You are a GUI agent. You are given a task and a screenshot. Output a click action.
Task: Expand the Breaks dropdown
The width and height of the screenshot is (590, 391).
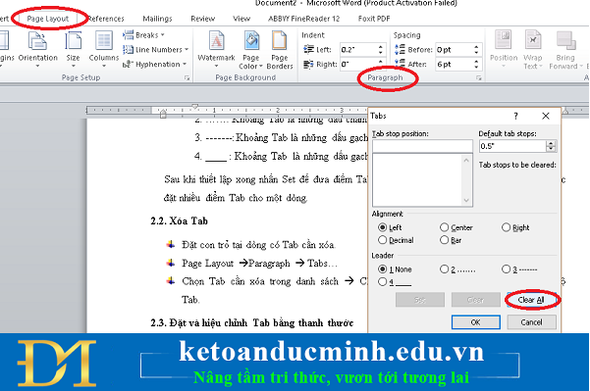tap(143, 35)
